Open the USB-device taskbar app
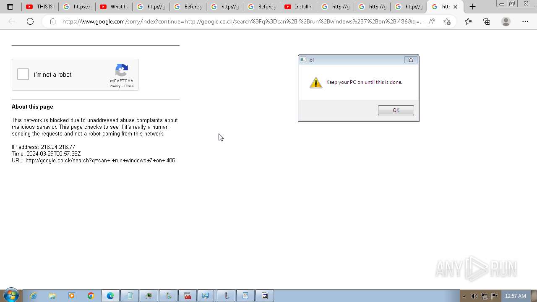The image size is (537, 302). [x=168, y=296]
